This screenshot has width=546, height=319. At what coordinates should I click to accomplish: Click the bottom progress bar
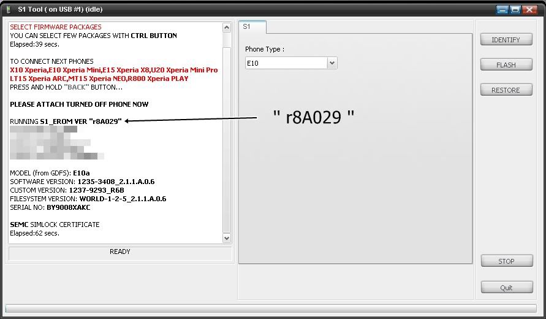tap(271, 309)
